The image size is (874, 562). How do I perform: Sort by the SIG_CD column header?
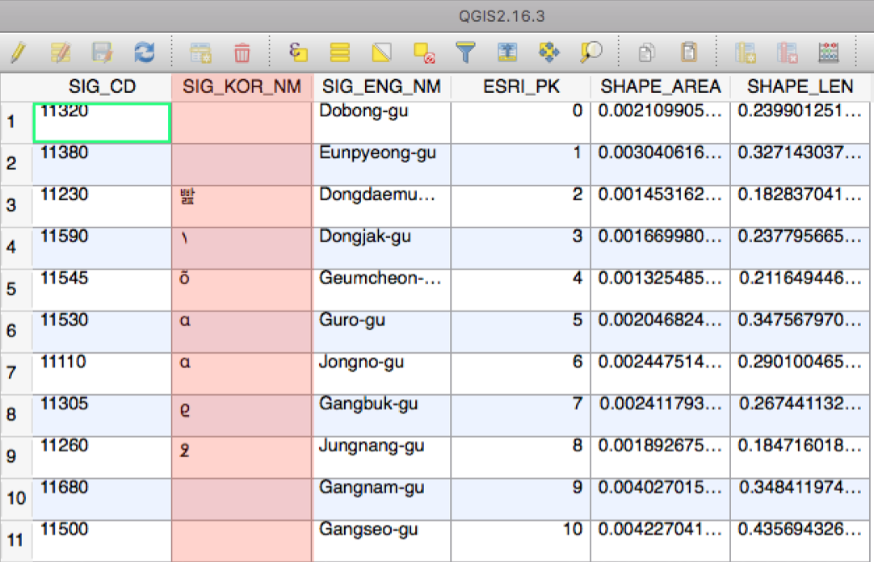pos(102,87)
